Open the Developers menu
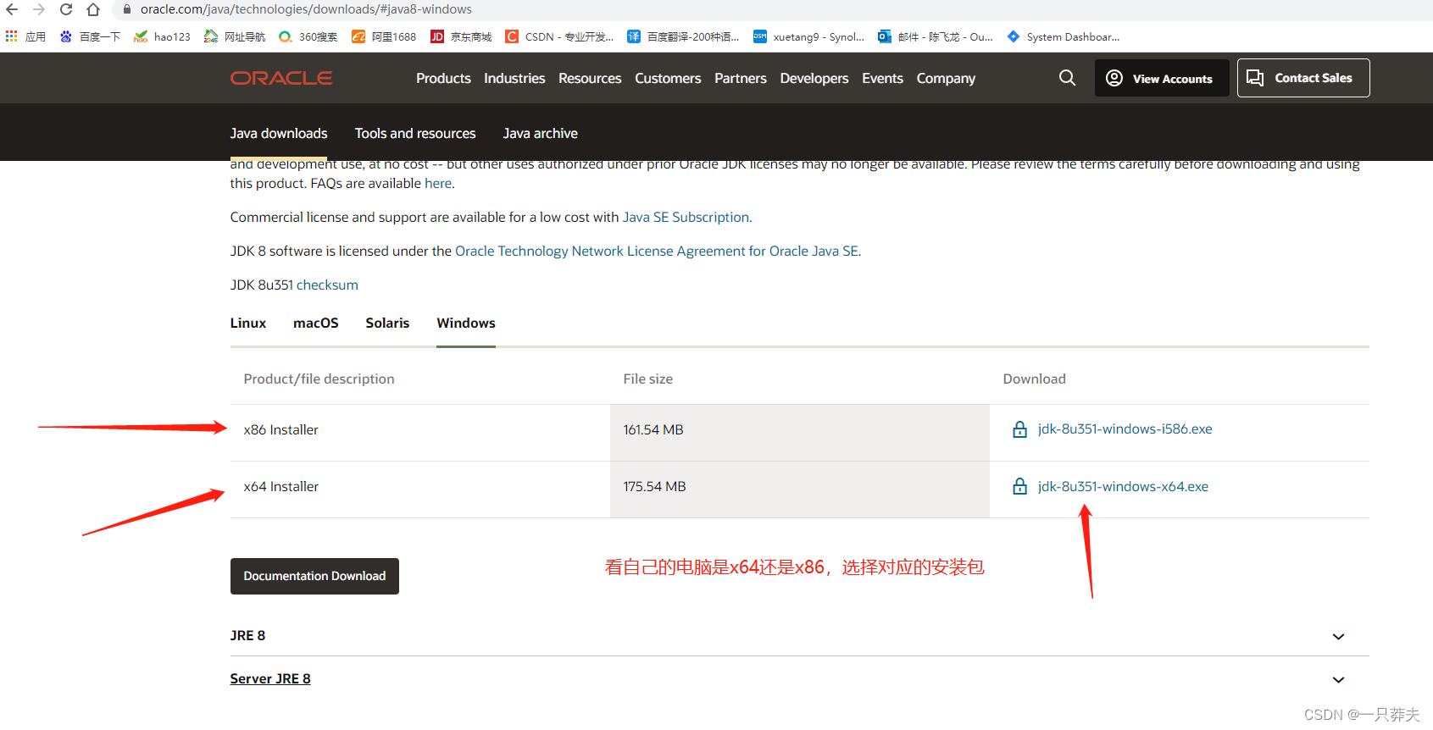 [x=814, y=78]
